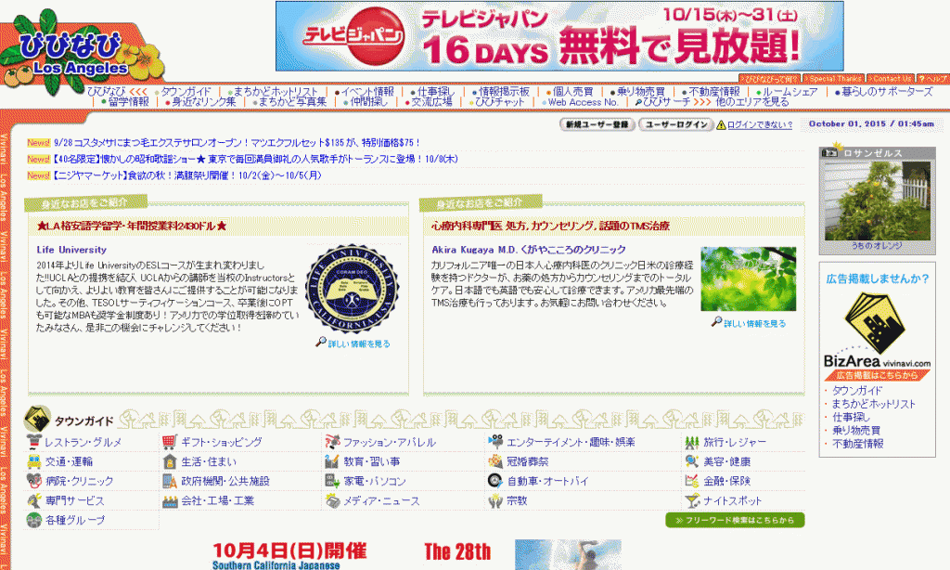
Task: Open the 昭和歌謡ショー news headline
Action: click(255, 159)
